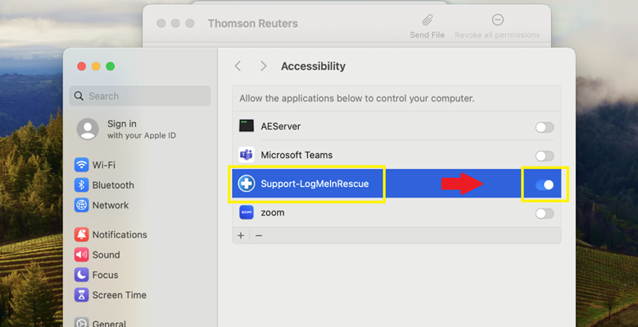
Task: Open Screen Time hourglass icon
Action: (x=81, y=295)
